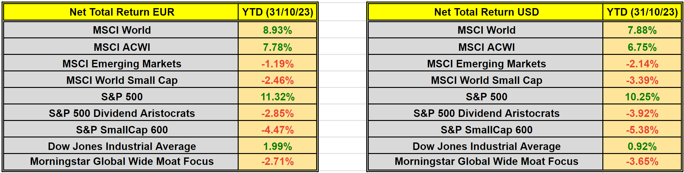The height and width of the screenshot is (173, 684).
Task: Click the 1.99% Dow Jones EUR value
Action: 278,146
